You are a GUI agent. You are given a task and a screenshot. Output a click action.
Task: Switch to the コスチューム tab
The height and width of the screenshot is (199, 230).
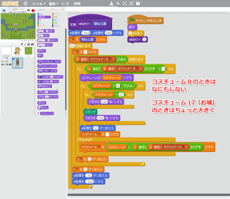click(54, 10)
